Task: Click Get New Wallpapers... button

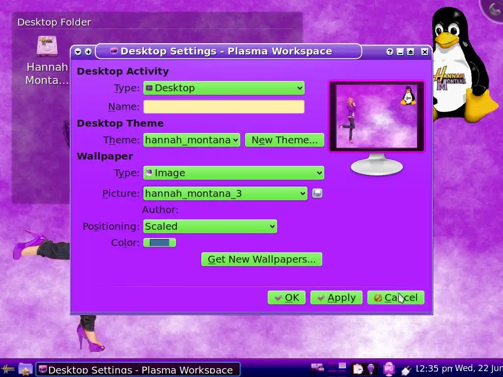Action: click(262, 259)
